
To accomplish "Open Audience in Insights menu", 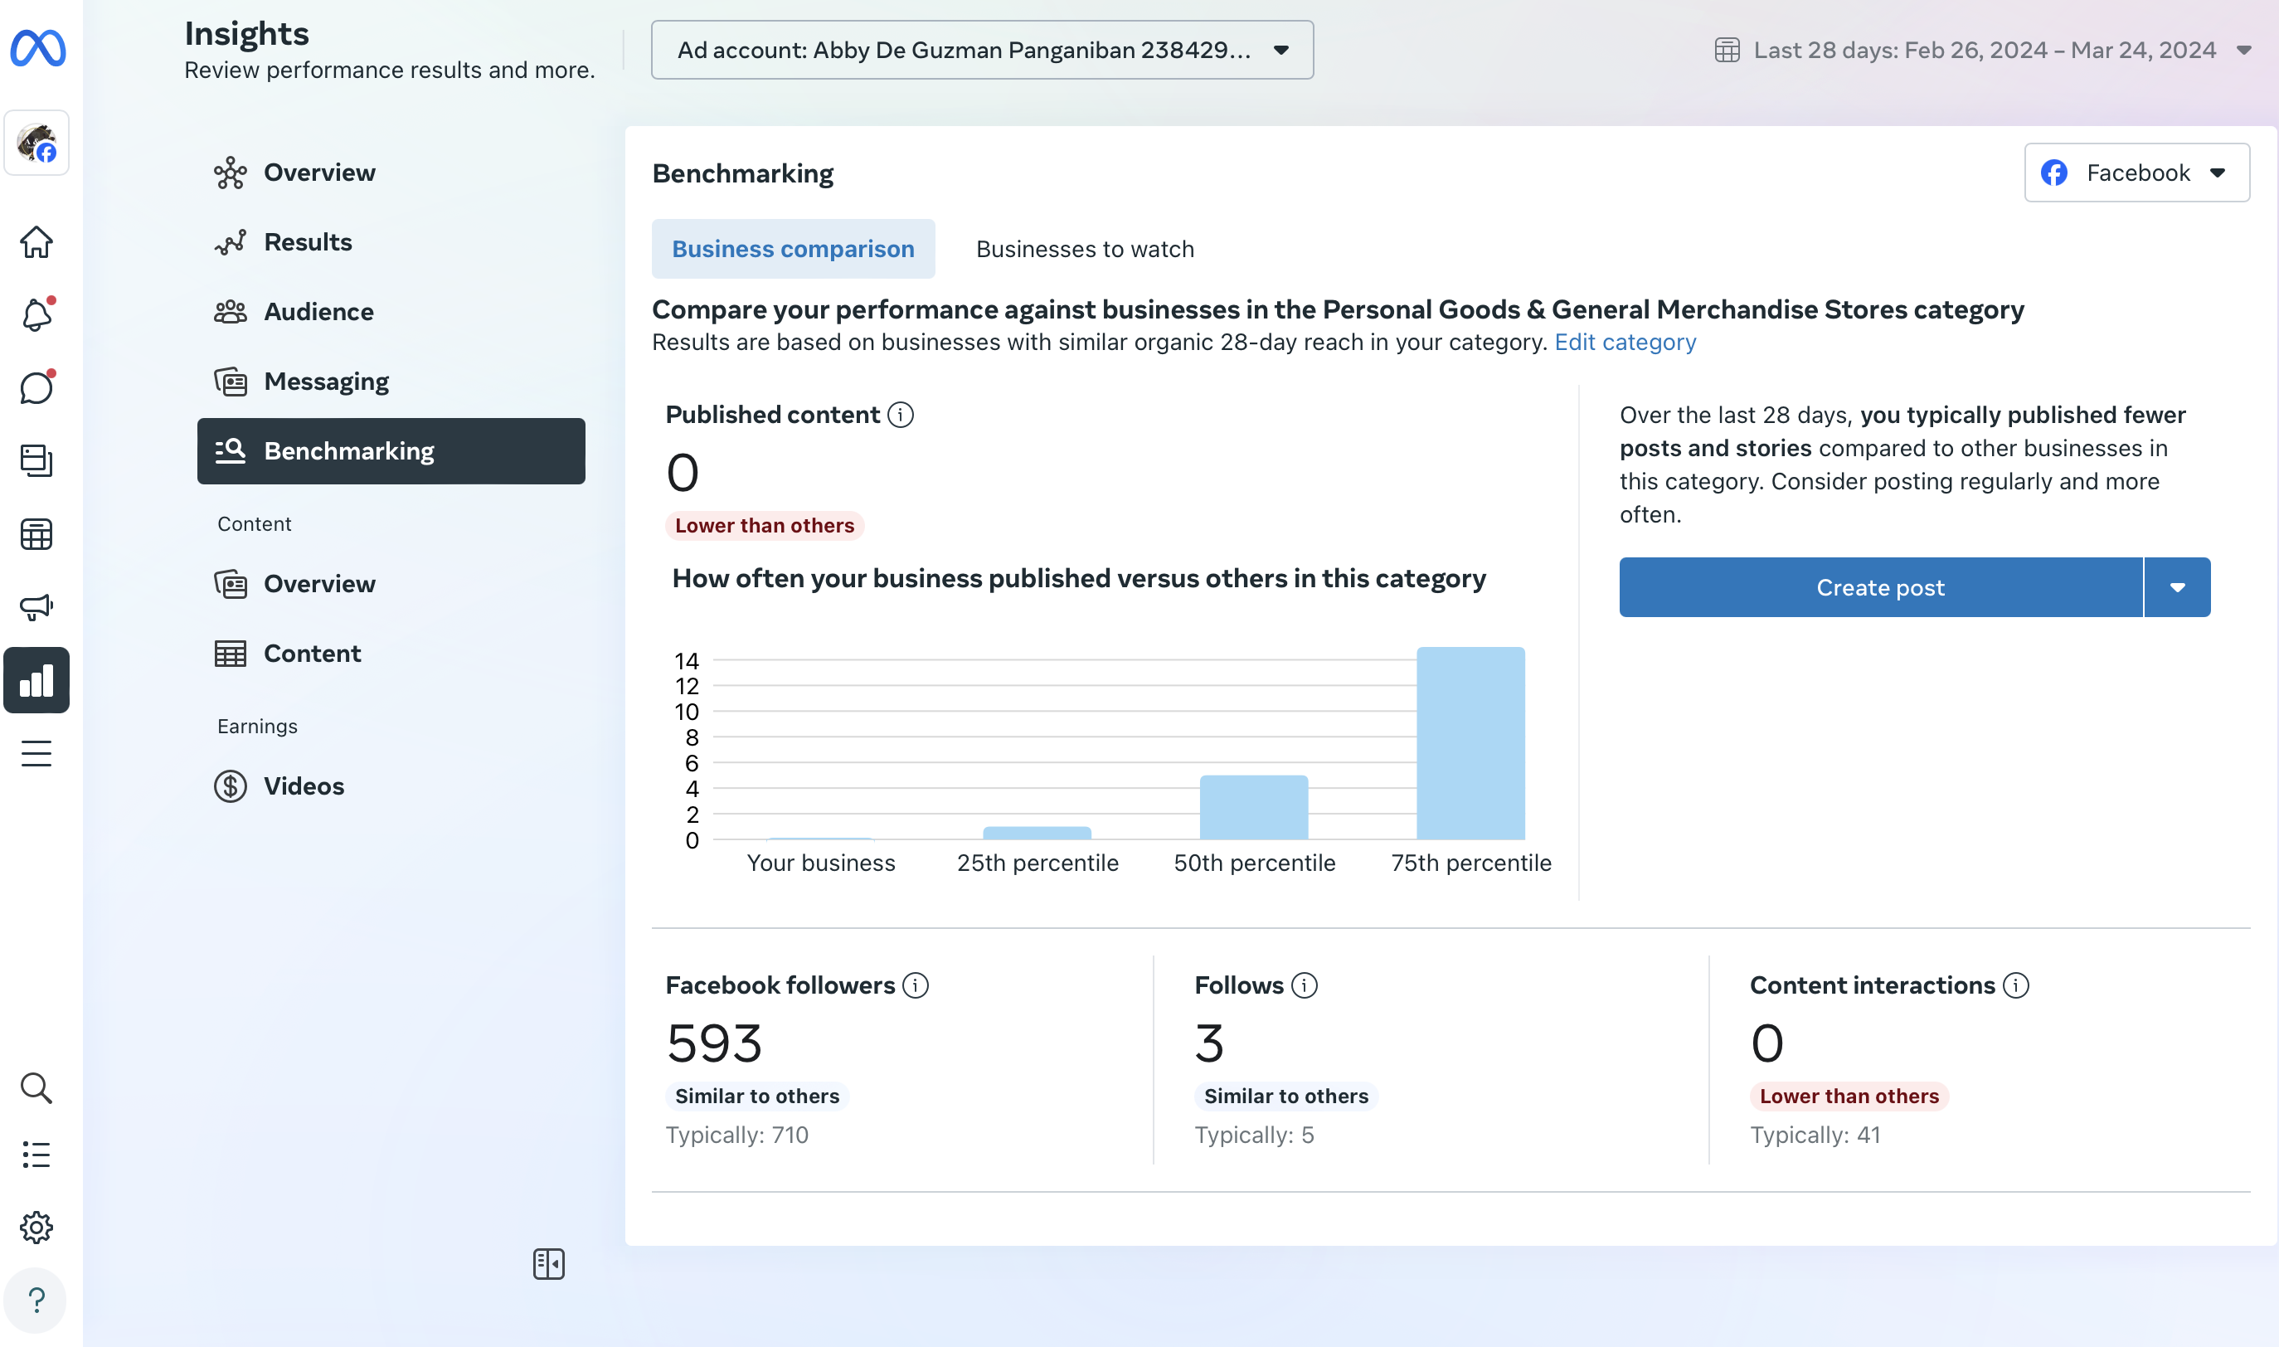I will point(318,311).
